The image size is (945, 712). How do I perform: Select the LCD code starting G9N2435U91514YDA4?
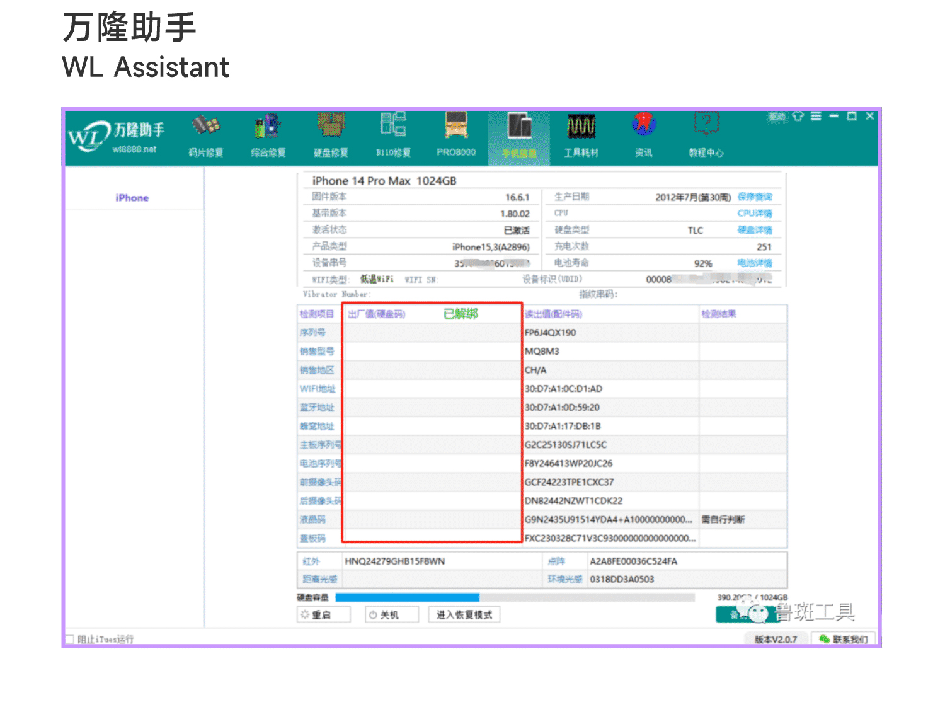pos(609,520)
